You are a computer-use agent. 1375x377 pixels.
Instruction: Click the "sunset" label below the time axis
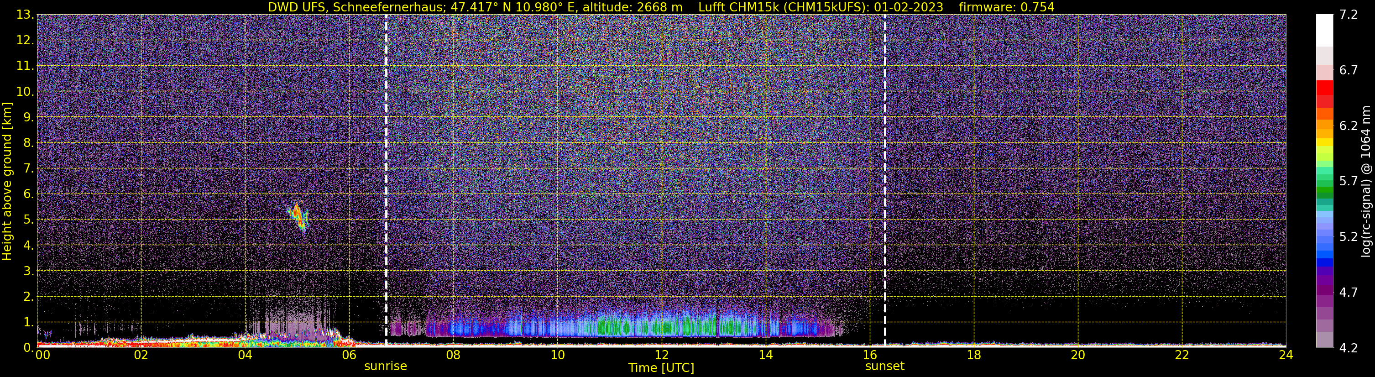884,367
